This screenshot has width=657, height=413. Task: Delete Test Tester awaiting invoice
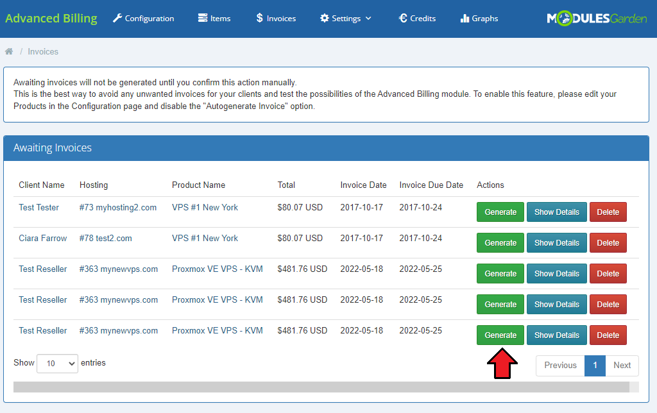click(608, 212)
